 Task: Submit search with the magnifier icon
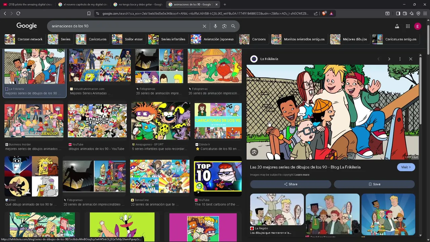[x=233, y=26]
